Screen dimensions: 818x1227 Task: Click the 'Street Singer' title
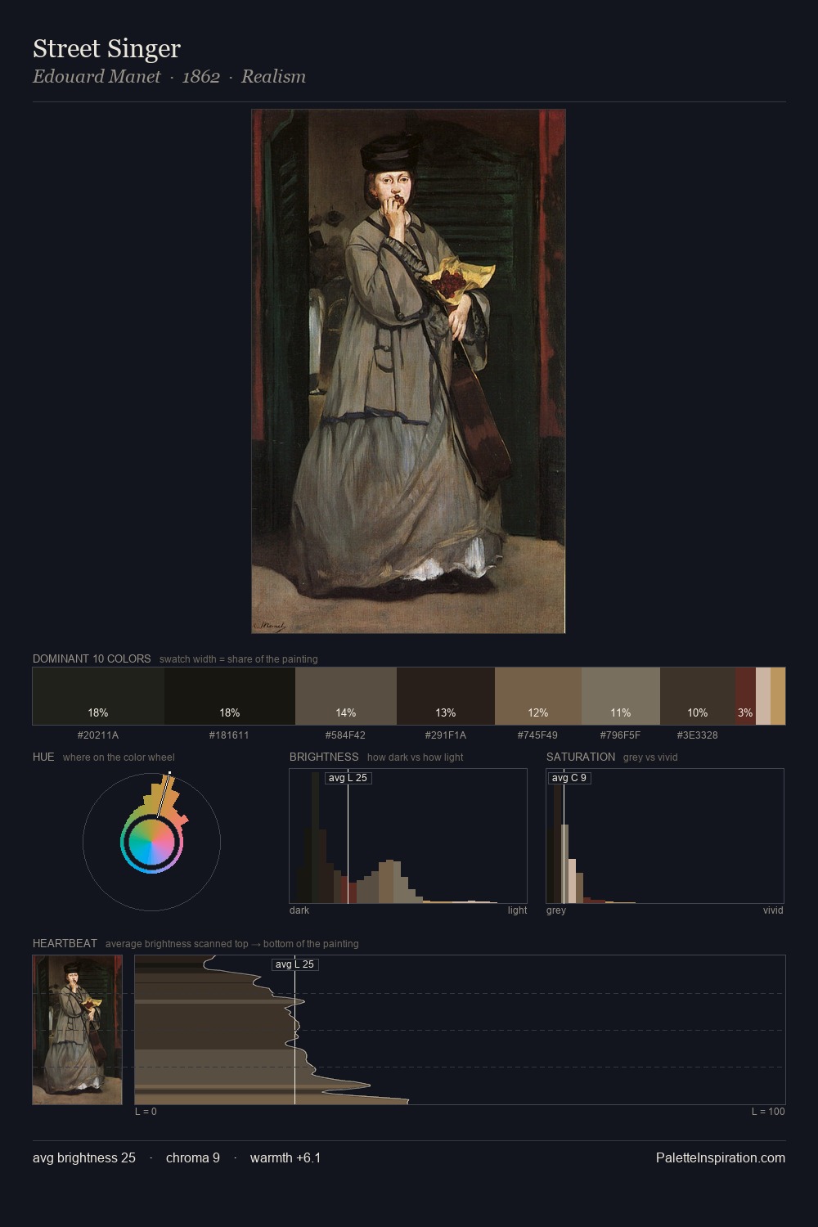[x=106, y=48]
